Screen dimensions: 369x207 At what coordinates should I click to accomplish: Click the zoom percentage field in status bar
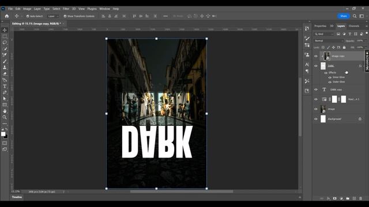tap(16, 191)
